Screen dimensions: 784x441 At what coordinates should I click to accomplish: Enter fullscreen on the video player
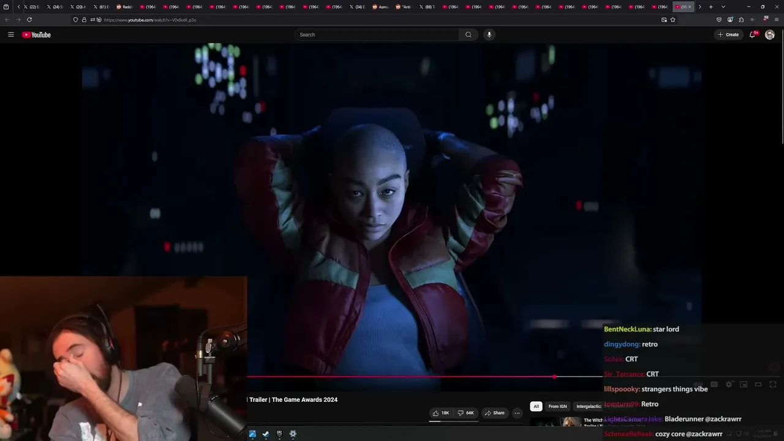pyautogui.click(x=773, y=385)
